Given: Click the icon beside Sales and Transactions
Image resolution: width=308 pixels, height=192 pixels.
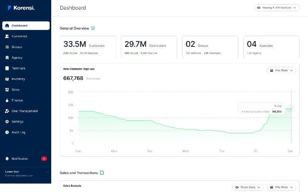Looking at the screenshot, I should pos(102,173).
